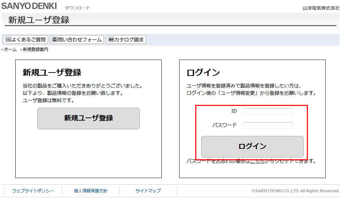Follow the こちら password reset link
Image resolution: width=341 pixels, height=199 pixels.
tap(257, 161)
